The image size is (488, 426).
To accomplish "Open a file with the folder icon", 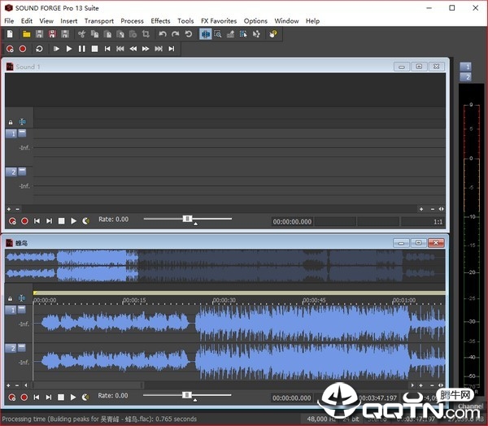I will click(x=27, y=34).
